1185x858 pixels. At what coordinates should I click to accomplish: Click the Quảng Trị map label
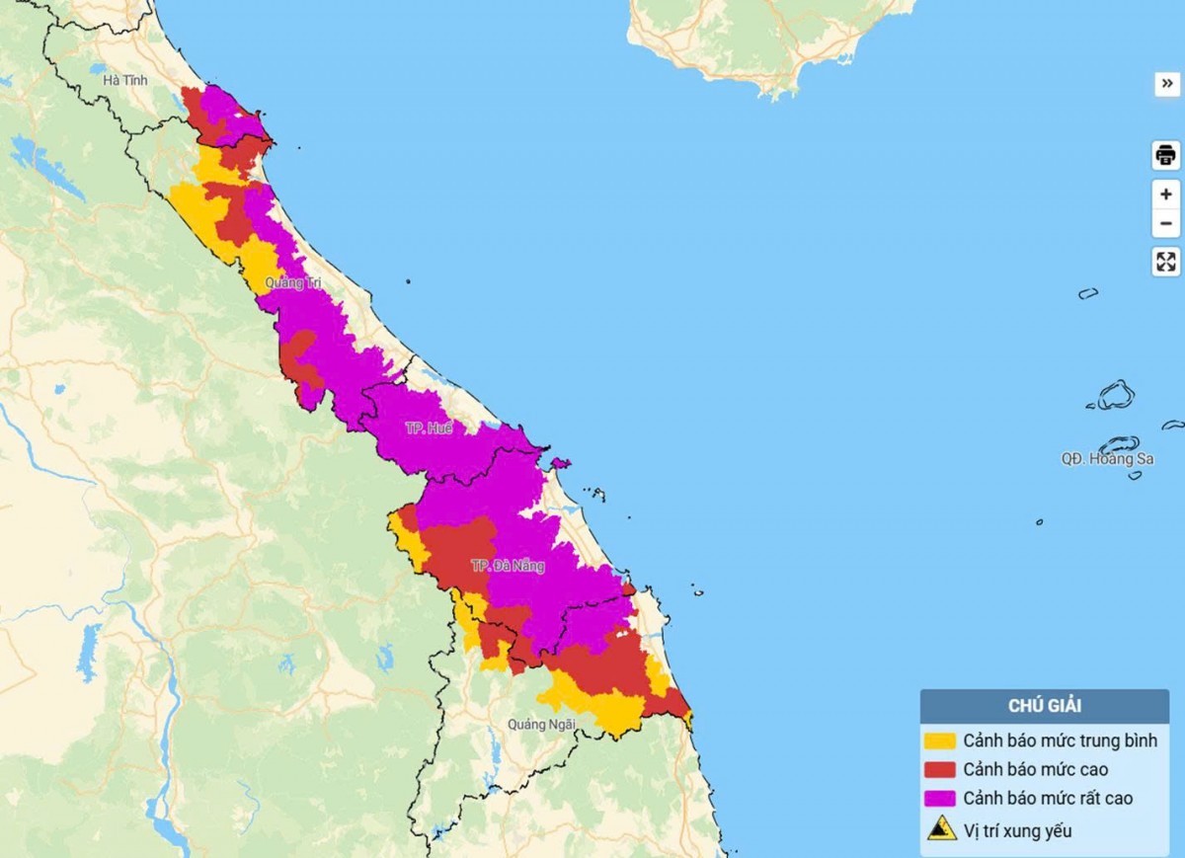tap(292, 283)
